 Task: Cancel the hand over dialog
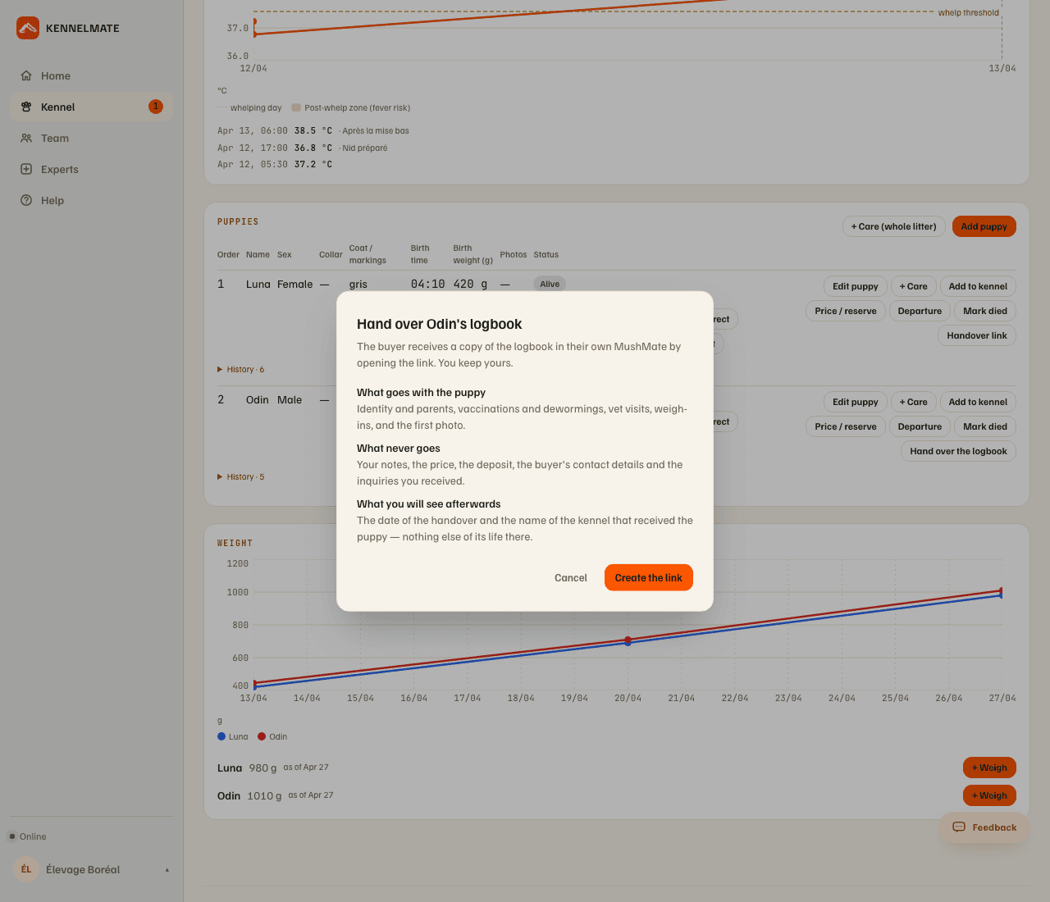571,577
